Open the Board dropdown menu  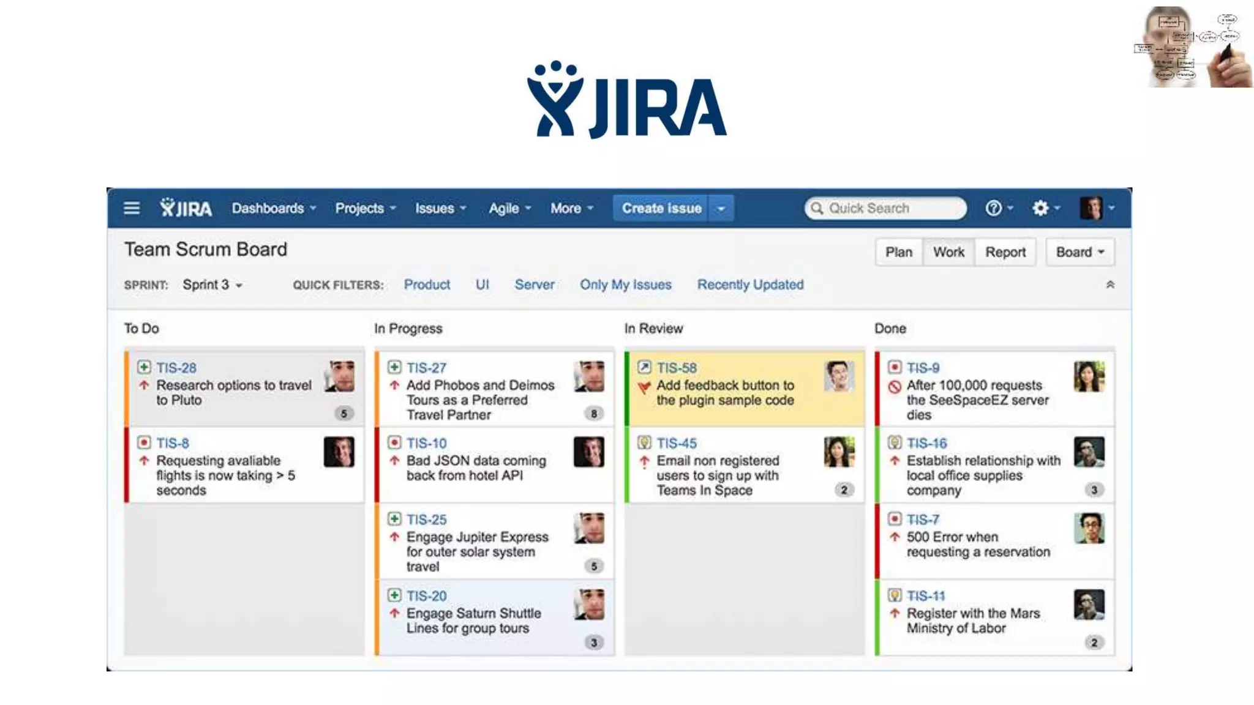1080,252
